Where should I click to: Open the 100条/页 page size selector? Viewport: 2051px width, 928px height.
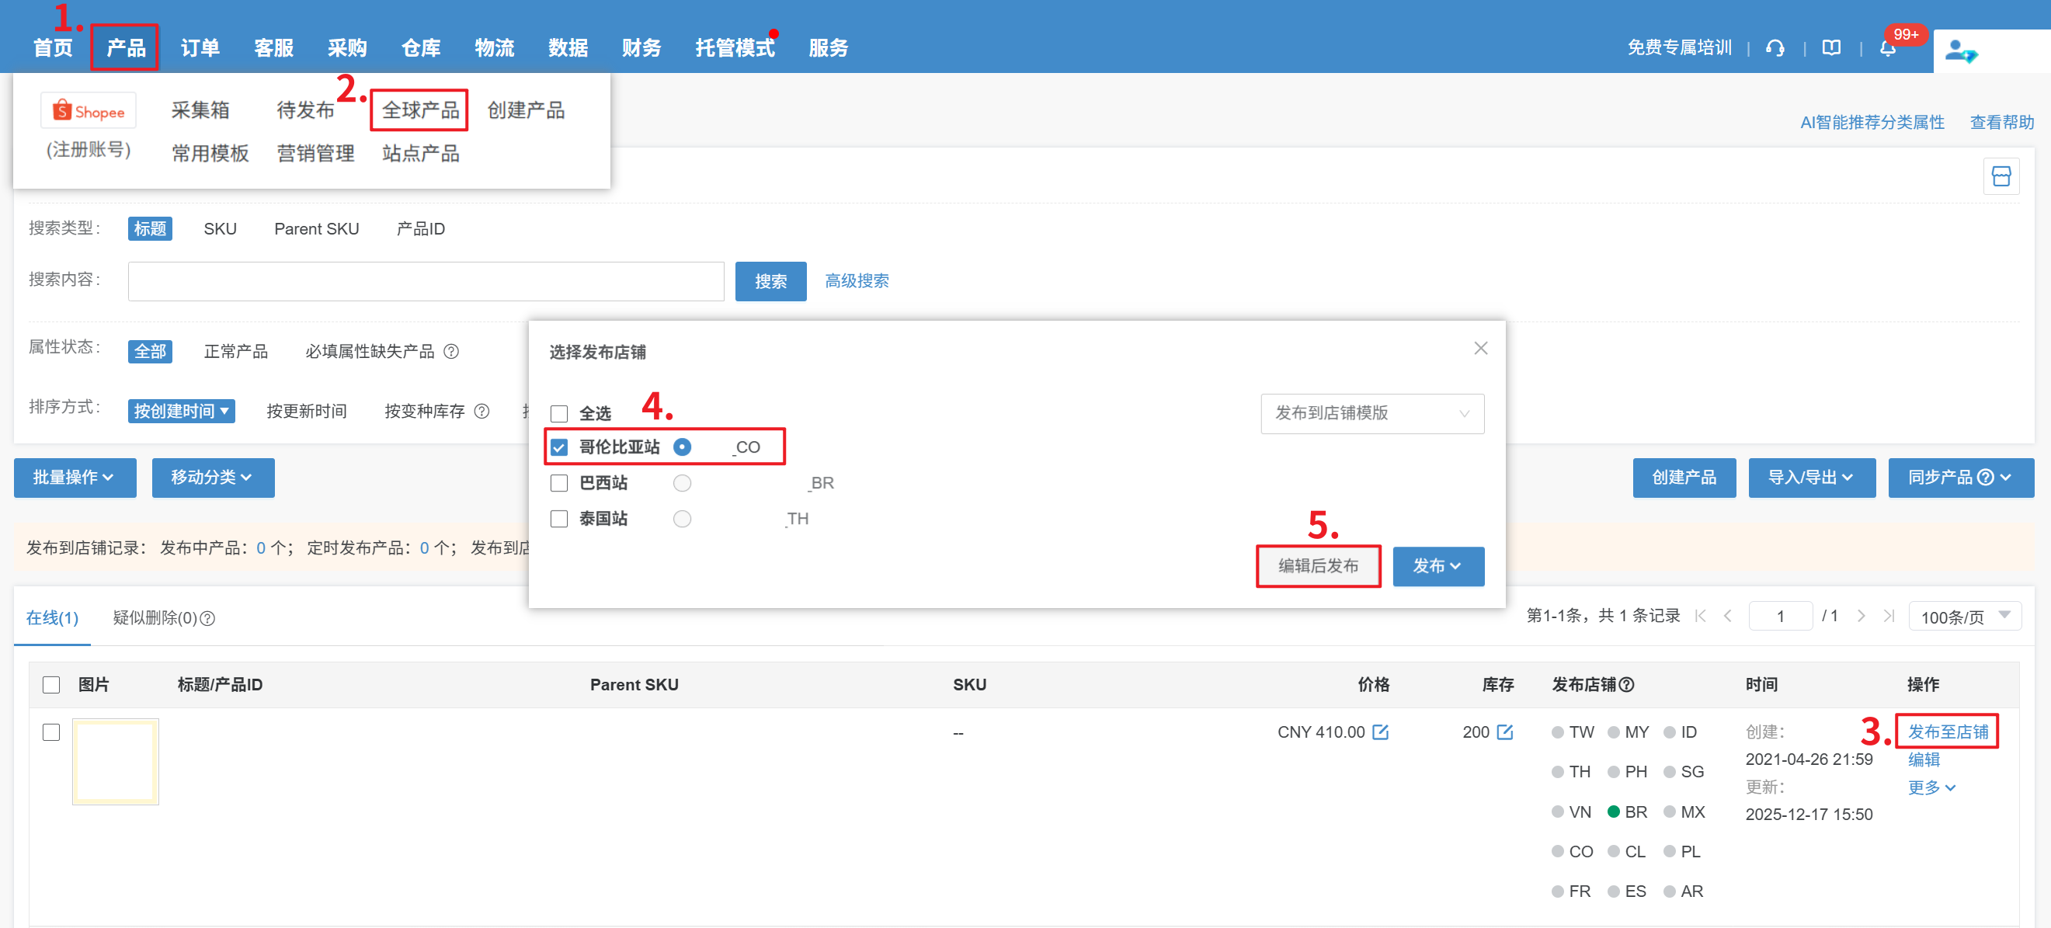(x=1963, y=617)
